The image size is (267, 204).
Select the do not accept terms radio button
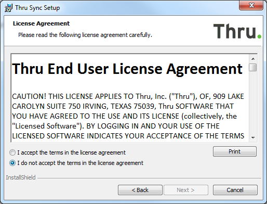[x=12, y=163]
